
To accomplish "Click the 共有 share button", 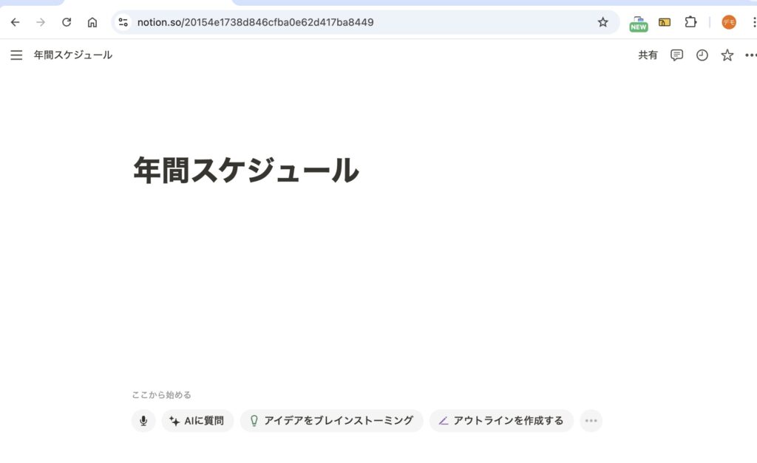I will [648, 55].
